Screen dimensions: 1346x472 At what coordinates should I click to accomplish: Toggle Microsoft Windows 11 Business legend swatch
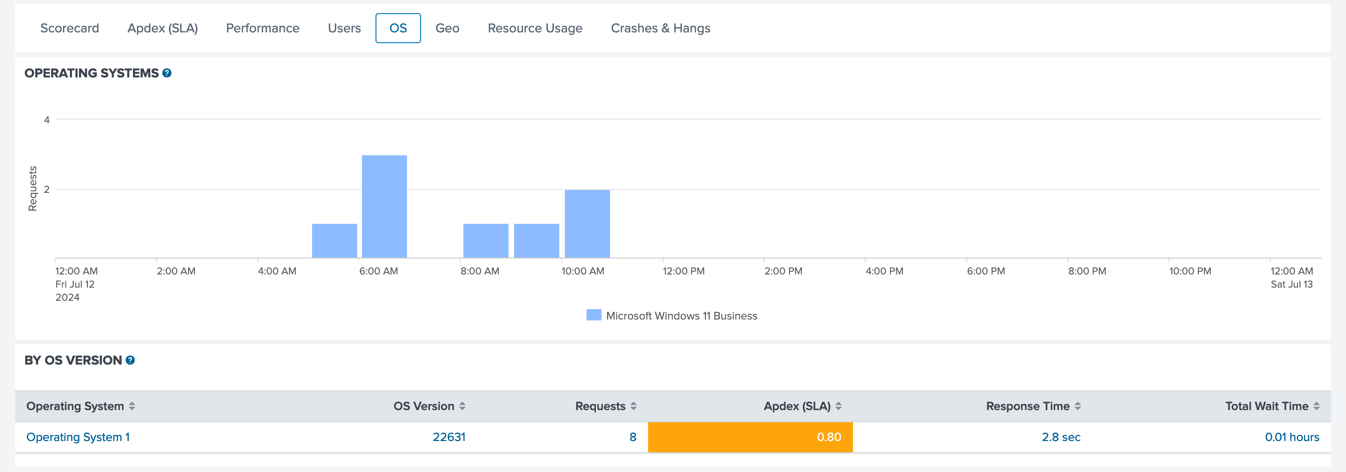coord(594,315)
